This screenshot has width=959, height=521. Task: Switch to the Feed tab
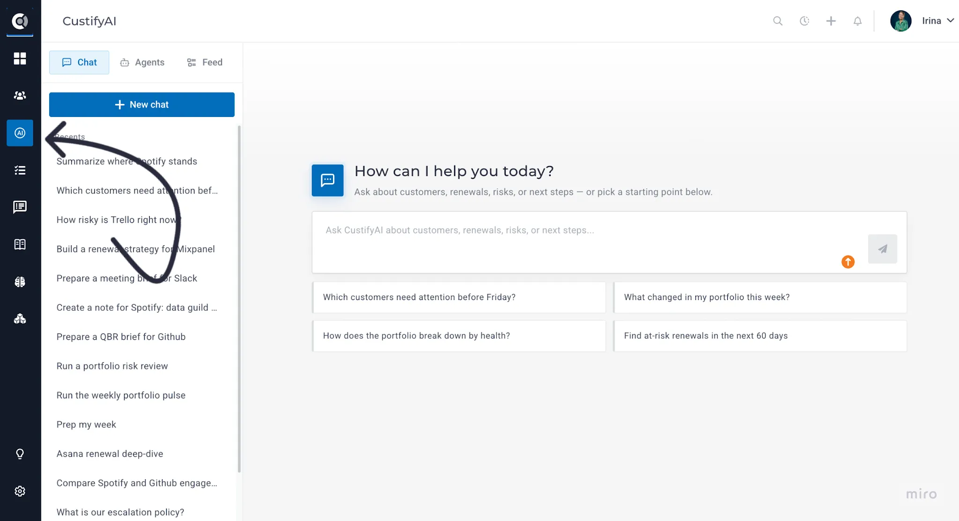tap(205, 62)
